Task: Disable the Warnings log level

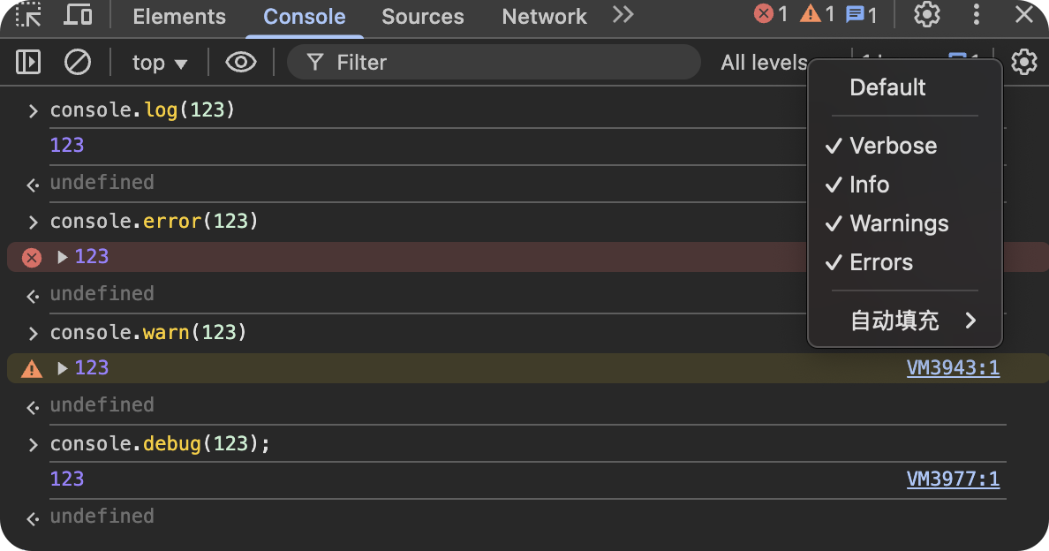Action: [x=899, y=223]
